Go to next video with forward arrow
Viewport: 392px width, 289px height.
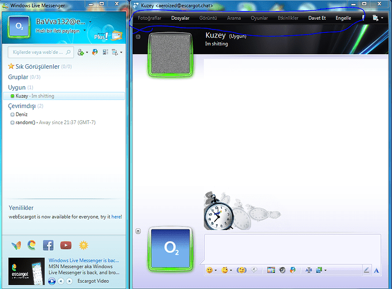[x=69, y=281]
